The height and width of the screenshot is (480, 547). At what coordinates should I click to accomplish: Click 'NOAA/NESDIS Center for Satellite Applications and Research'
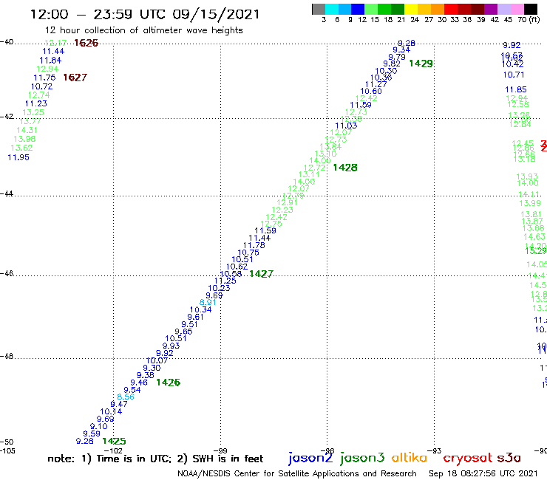coord(297,473)
